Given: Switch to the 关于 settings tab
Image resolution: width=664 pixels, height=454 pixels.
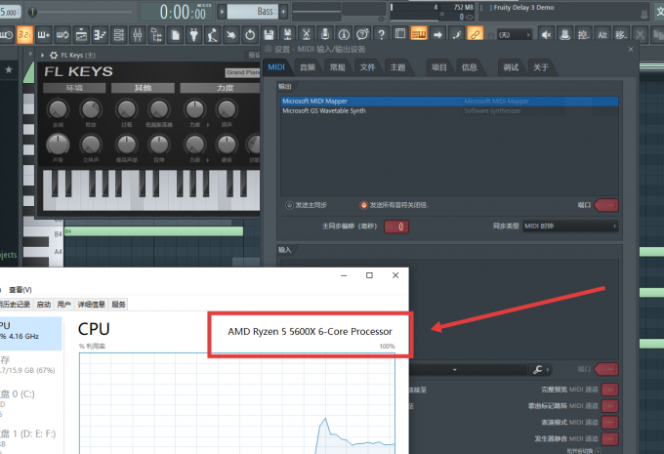Looking at the screenshot, I should tap(541, 67).
